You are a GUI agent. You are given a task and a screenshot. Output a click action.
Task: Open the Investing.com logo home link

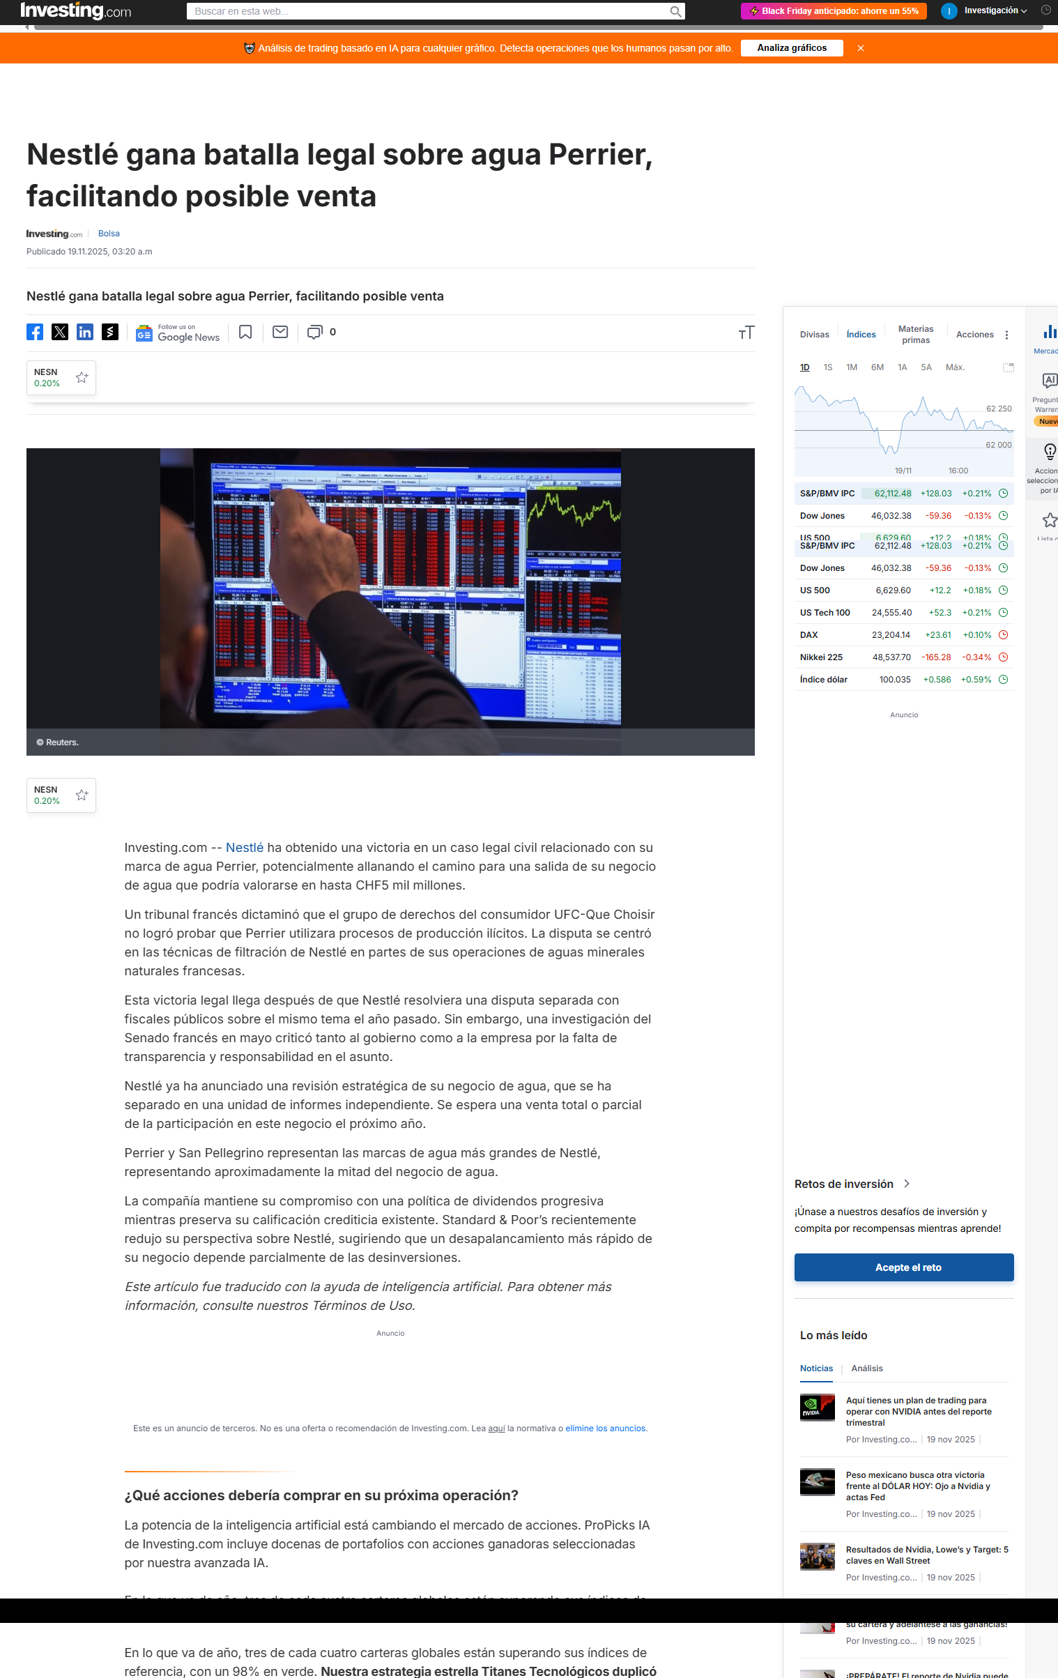pos(75,10)
